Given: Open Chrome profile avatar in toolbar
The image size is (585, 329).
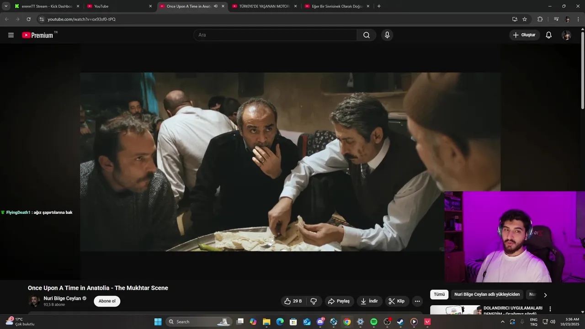Looking at the screenshot, I should [568, 19].
